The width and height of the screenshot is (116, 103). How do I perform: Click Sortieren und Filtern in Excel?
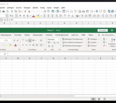pyautogui.click(x=112, y=43)
